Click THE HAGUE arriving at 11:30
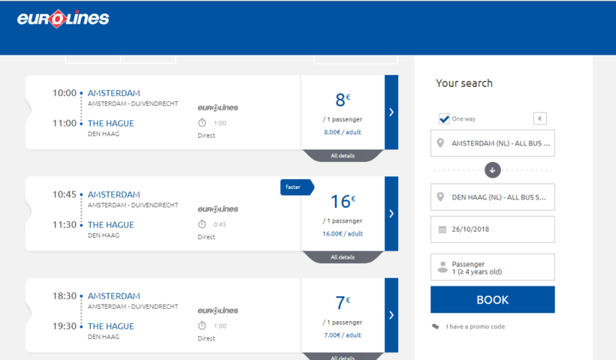 (x=110, y=225)
